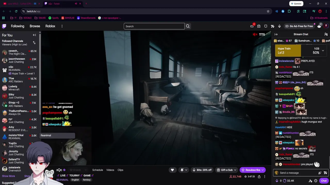The image size is (330, 185).
Task: Open the SOCIALS bookmark folder
Action: point(25,18)
